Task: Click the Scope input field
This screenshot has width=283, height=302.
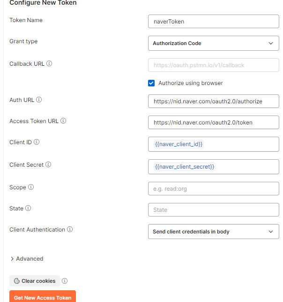Action: (x=214, y=188)
